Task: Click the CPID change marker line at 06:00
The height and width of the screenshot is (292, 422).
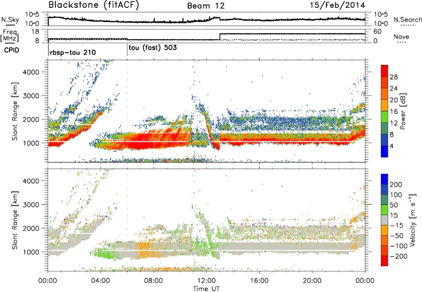Action: click(127, 50)
